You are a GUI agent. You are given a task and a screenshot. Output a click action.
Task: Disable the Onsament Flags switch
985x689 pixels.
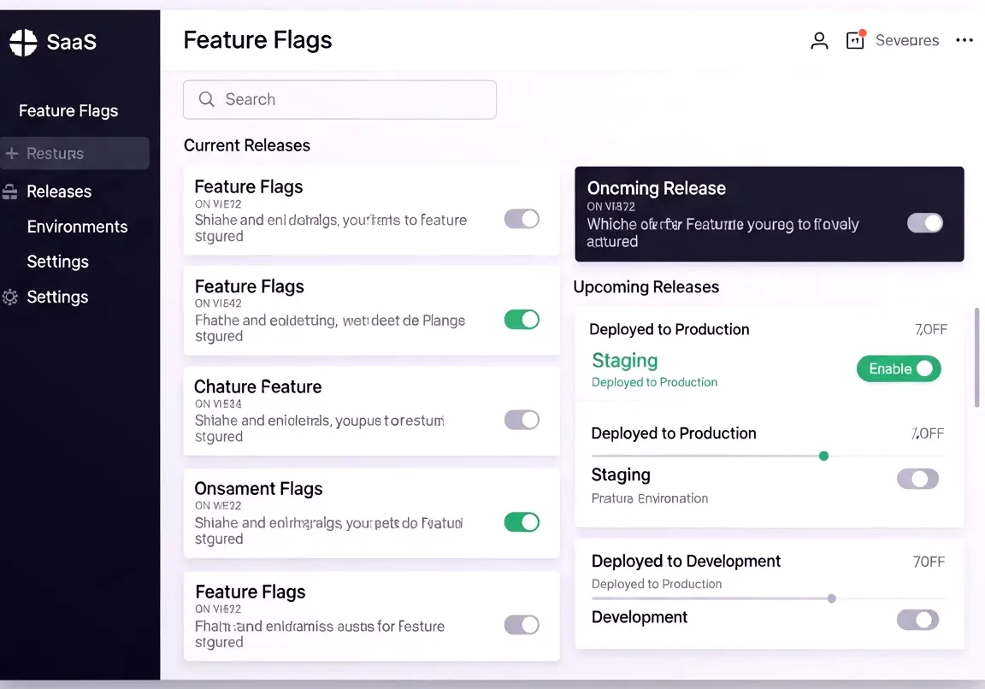pyautogui.click(x=522, y=522)
